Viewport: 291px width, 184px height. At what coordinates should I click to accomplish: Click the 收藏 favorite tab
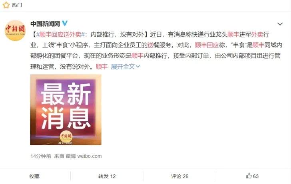tap(34, 176)
